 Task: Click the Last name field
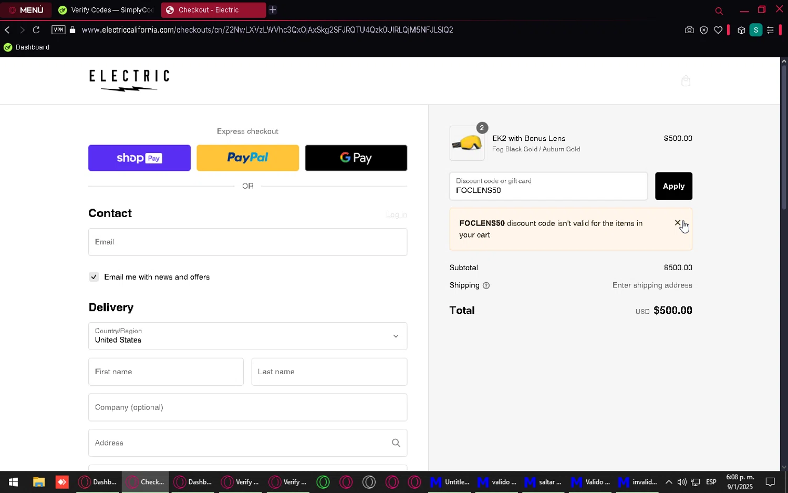329,372
